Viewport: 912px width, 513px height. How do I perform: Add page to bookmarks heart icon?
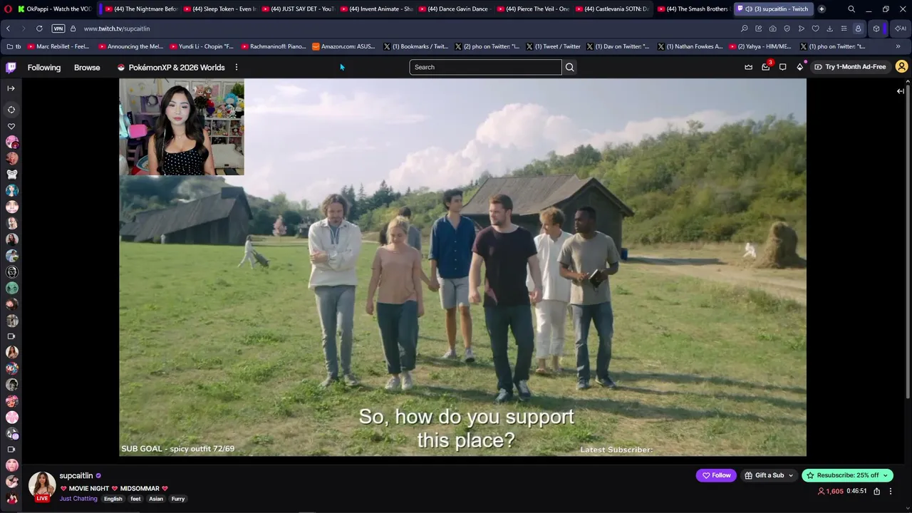(815, 28)
